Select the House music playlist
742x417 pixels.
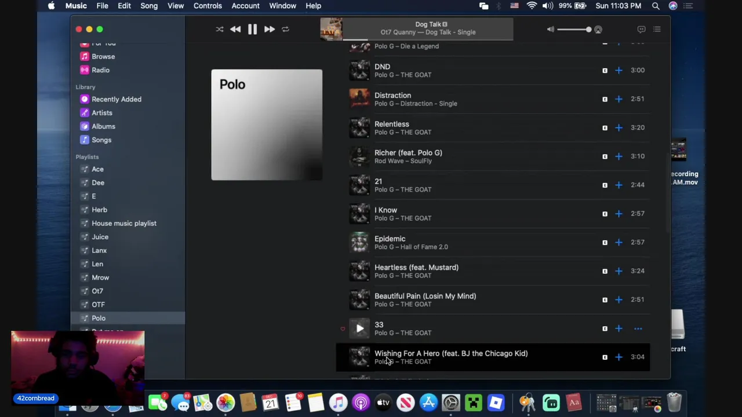coord(123,223)
